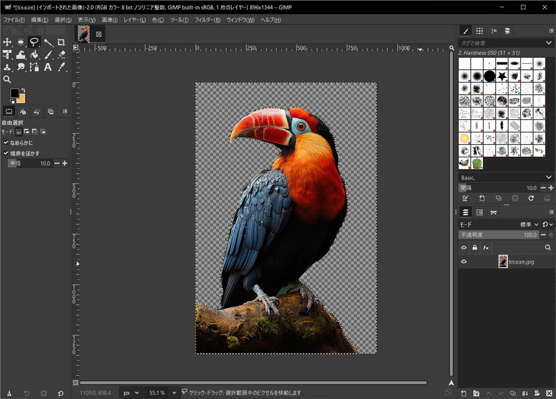Expand the Basic brush tag dropdown

click(548, 177)
